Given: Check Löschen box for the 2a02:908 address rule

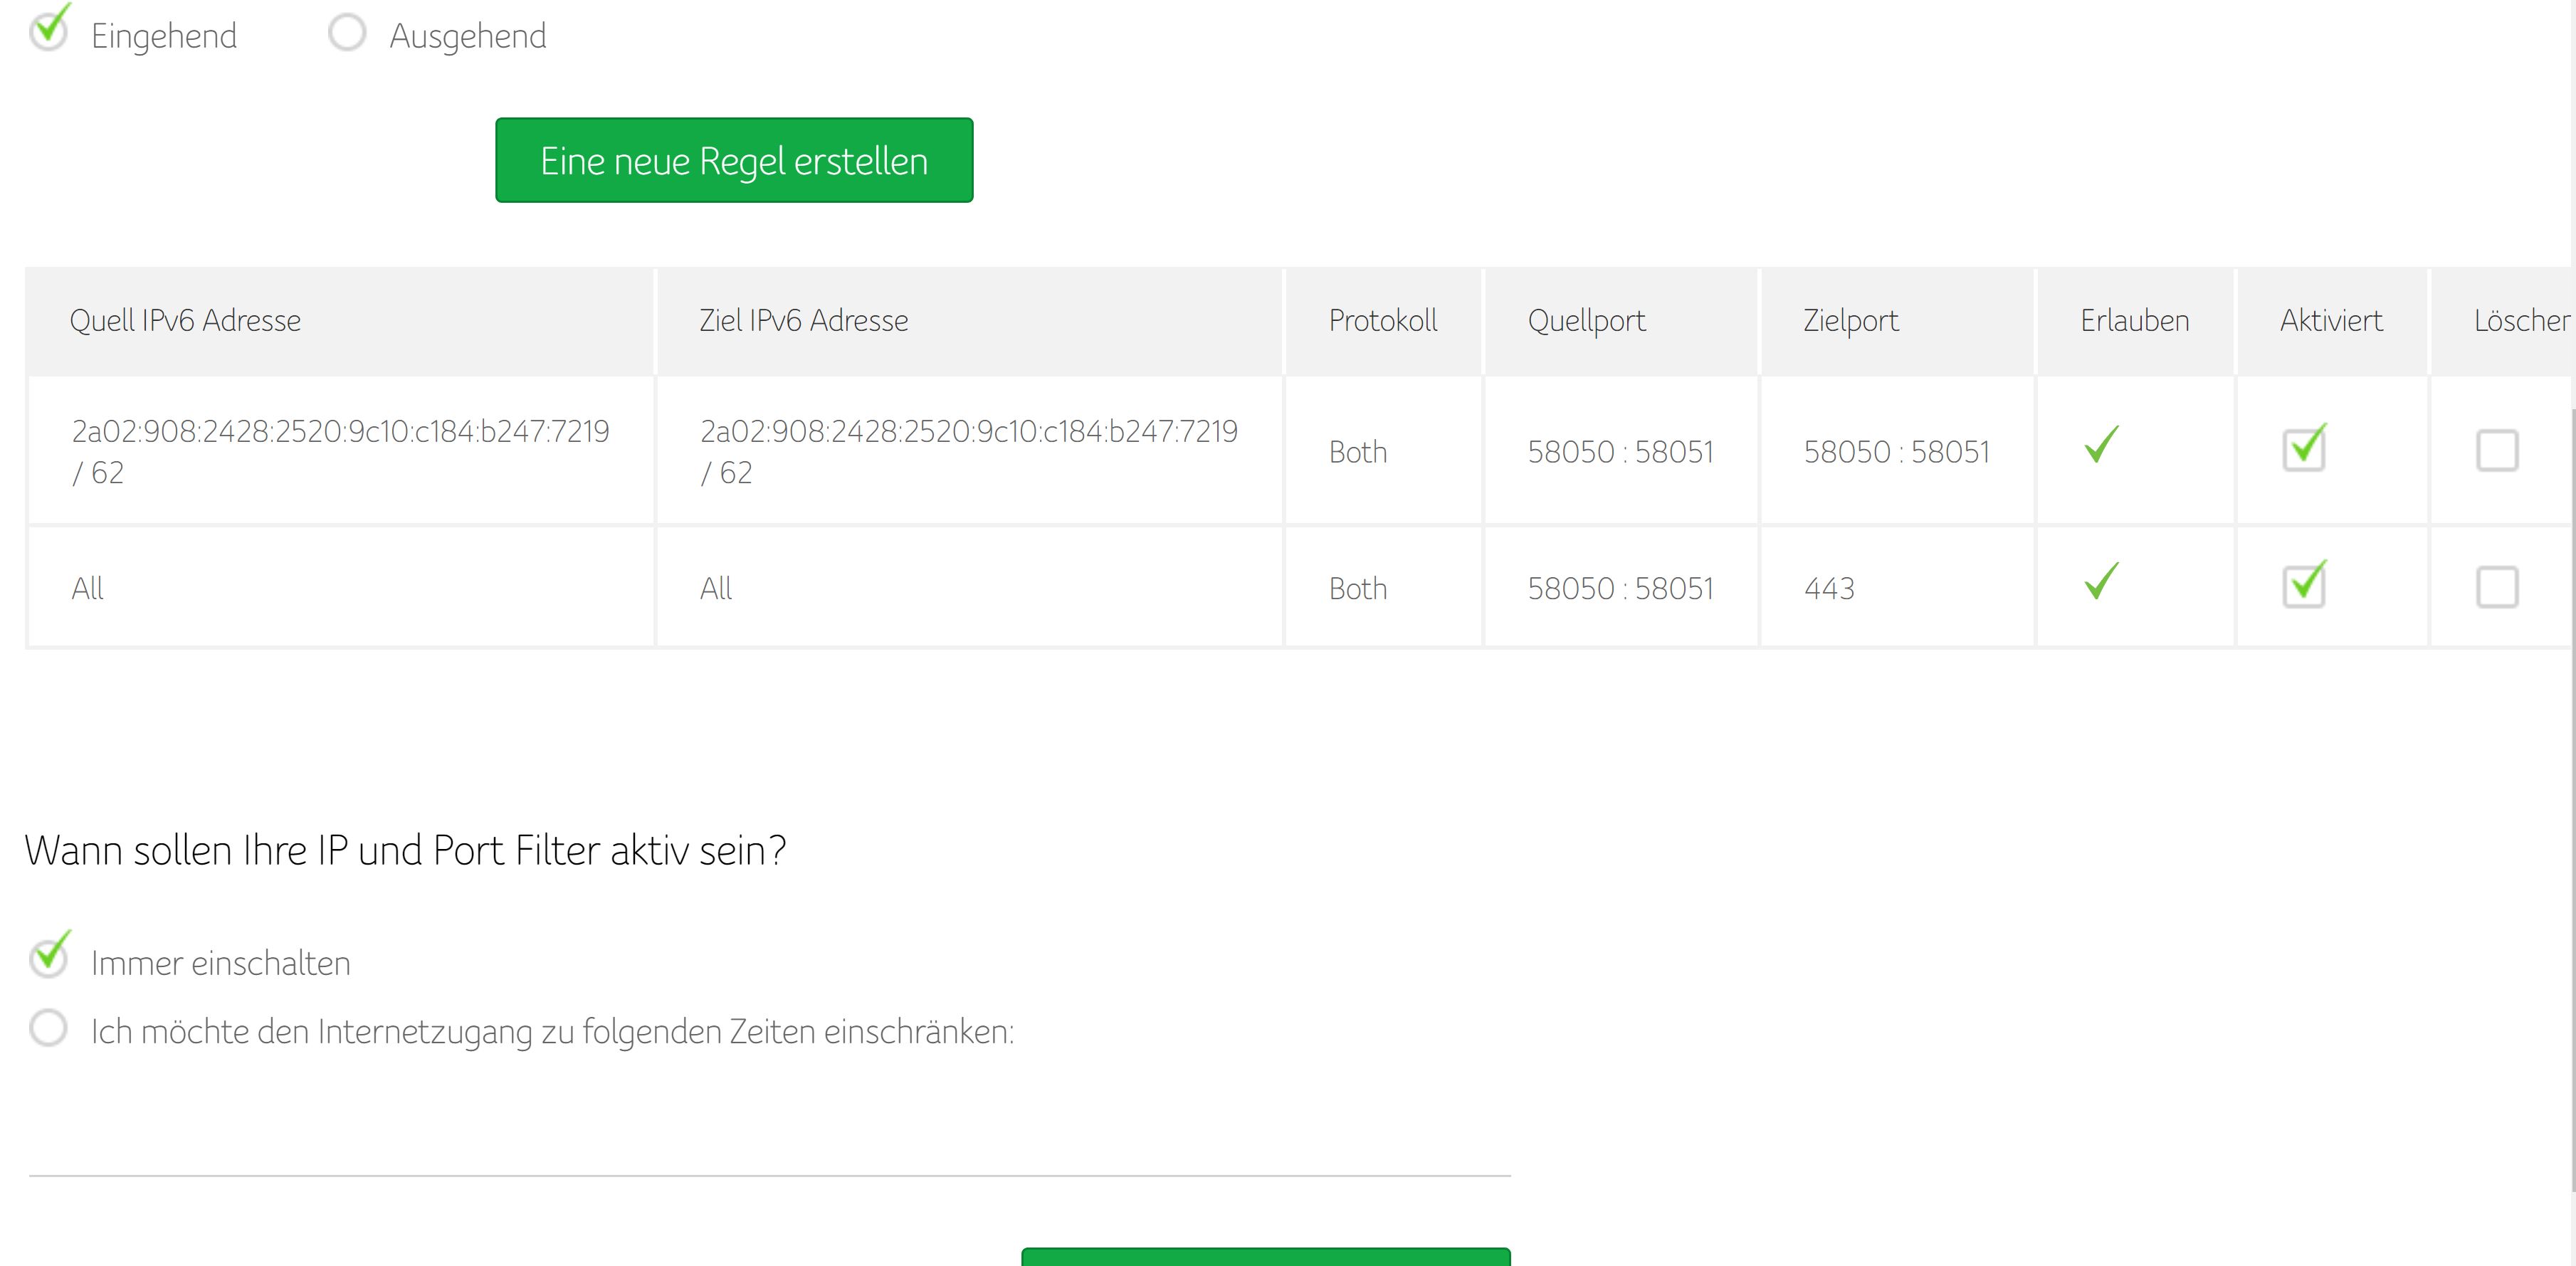Looking at the screenshot, I should pyautogui.click(x=2497, y=450).
